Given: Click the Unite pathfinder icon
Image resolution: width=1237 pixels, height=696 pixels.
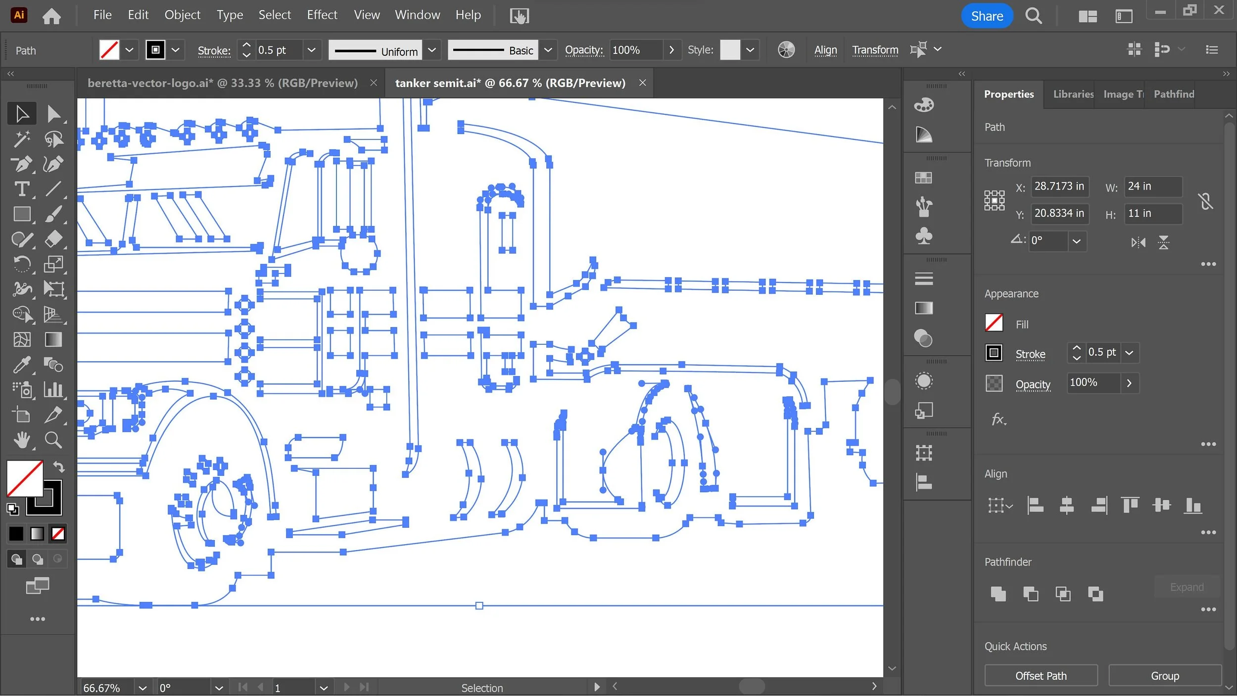Looking at the screenshot, I should click(x=998, y=594).
